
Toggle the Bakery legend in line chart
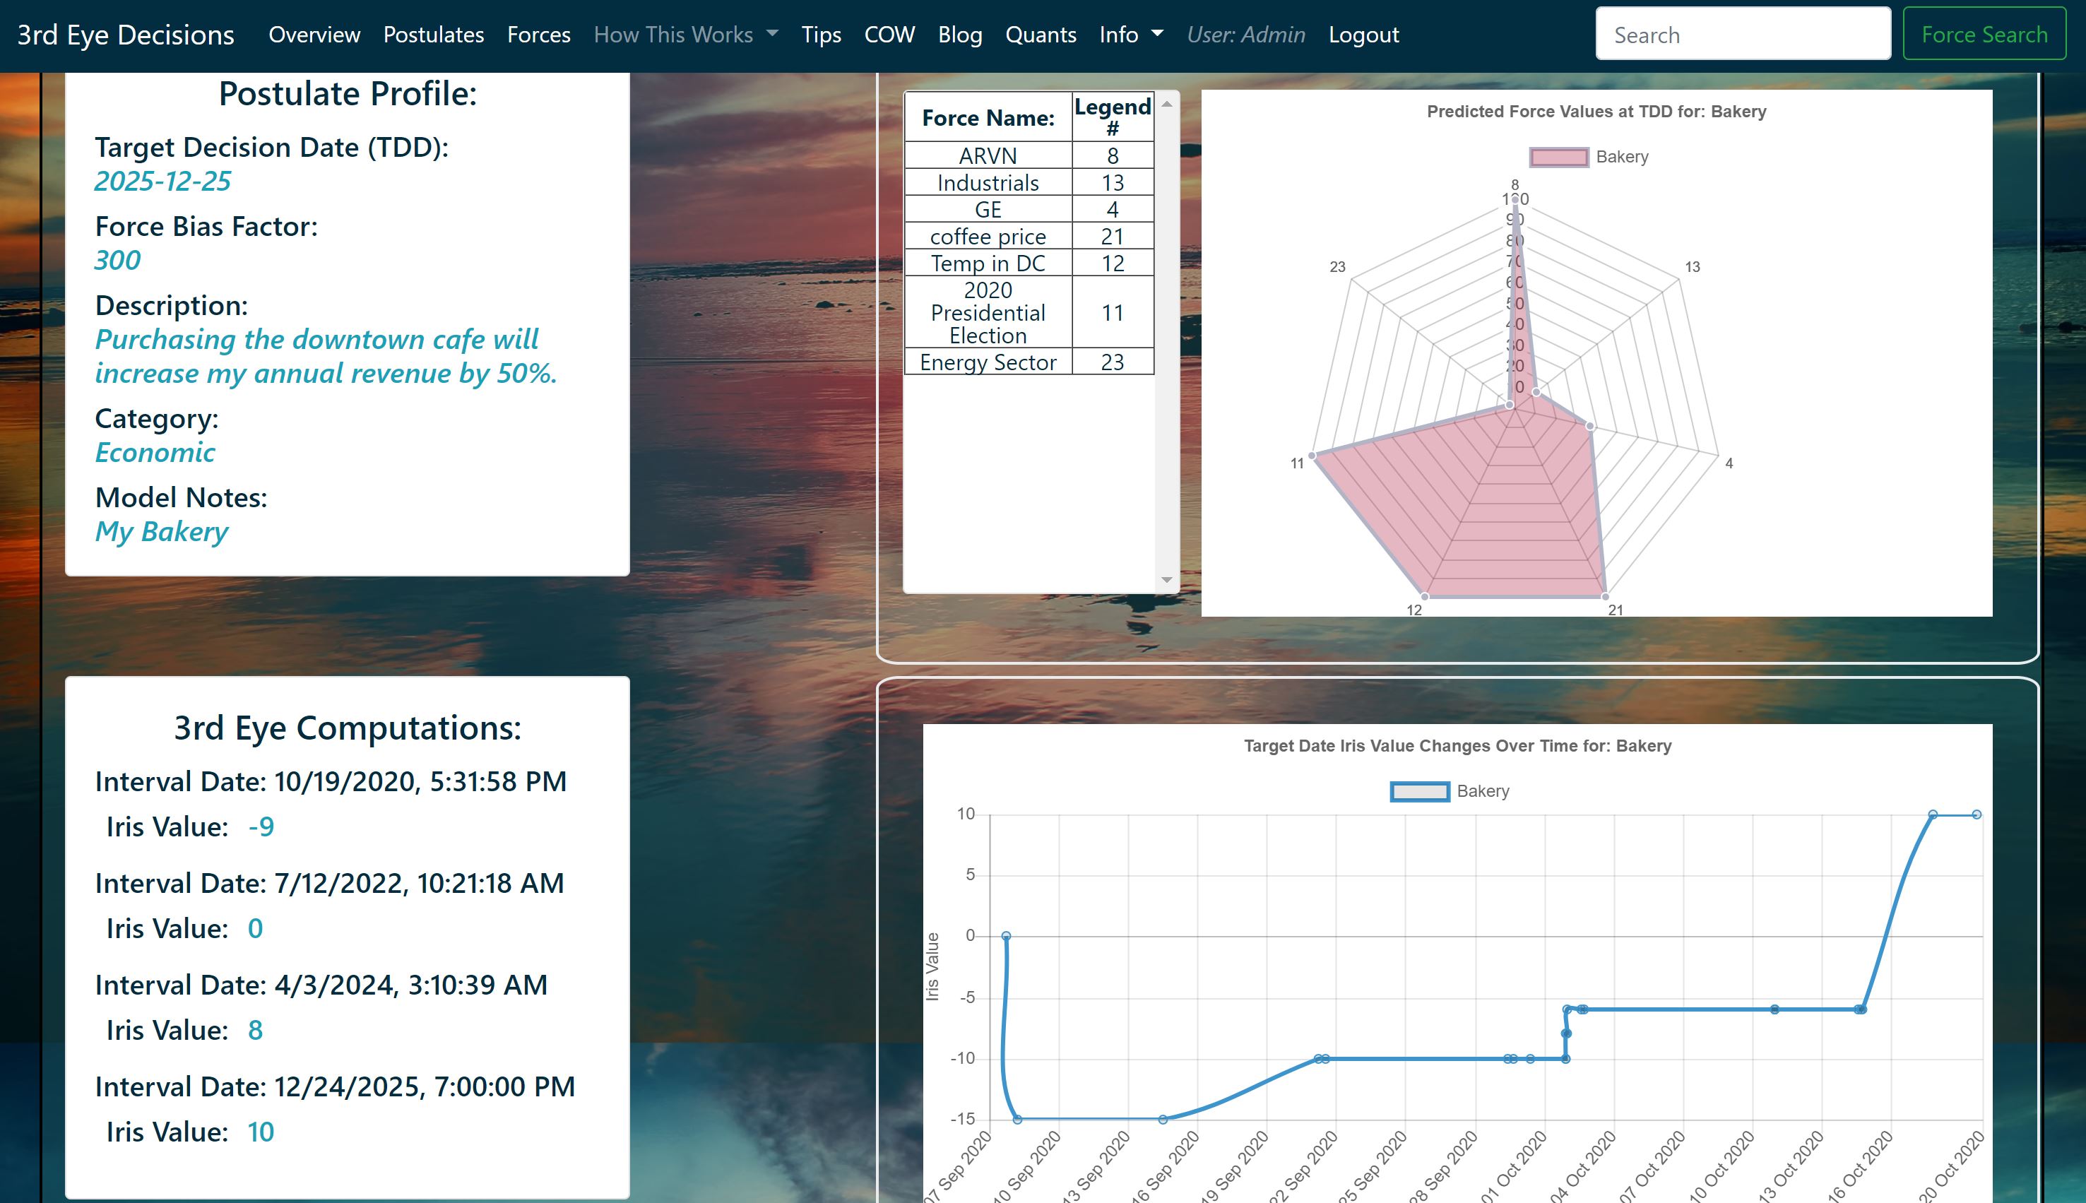(x=1449, y=792)
